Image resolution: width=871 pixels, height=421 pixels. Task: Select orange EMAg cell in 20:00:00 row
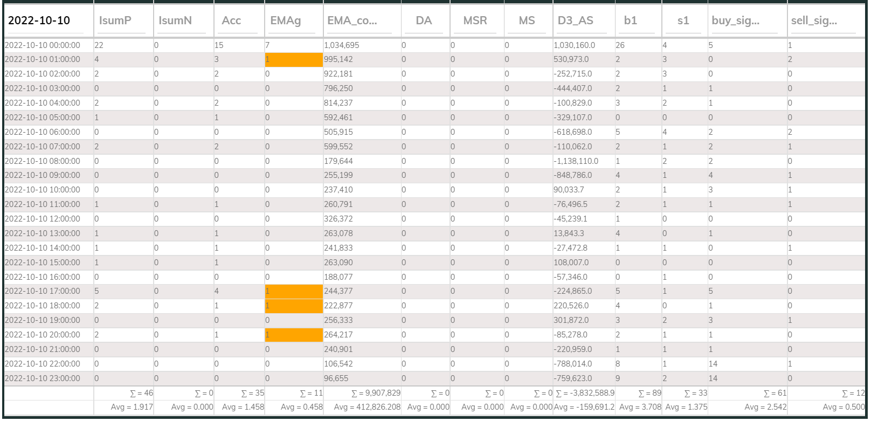click(x=294, y=335)
